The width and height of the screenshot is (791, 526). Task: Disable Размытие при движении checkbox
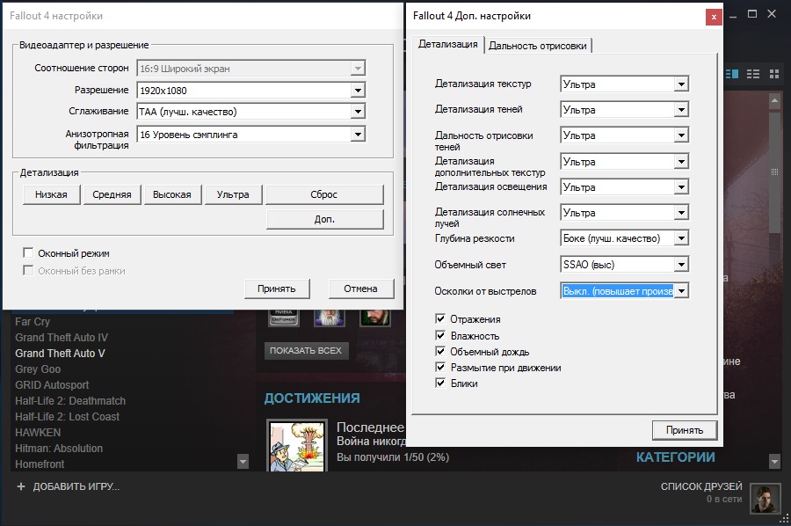pyautogui.click(x=440, y=367)
